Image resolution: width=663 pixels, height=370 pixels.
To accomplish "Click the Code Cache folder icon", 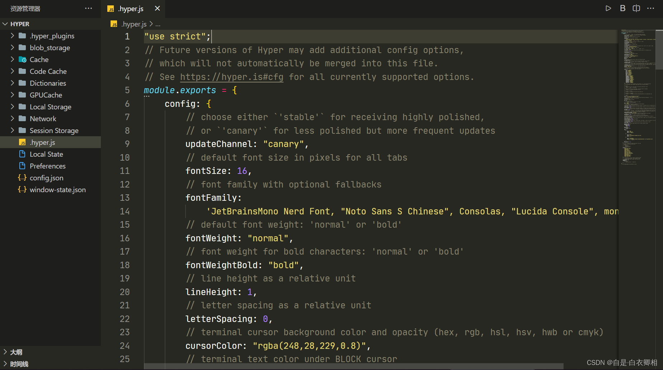I will point(22,71).
